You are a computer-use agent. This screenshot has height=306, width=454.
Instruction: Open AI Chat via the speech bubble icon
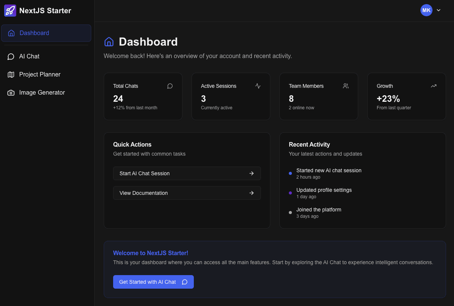click(x=11, y=56)
